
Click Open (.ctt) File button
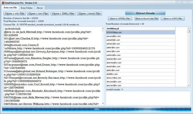[x=15, y=14]
